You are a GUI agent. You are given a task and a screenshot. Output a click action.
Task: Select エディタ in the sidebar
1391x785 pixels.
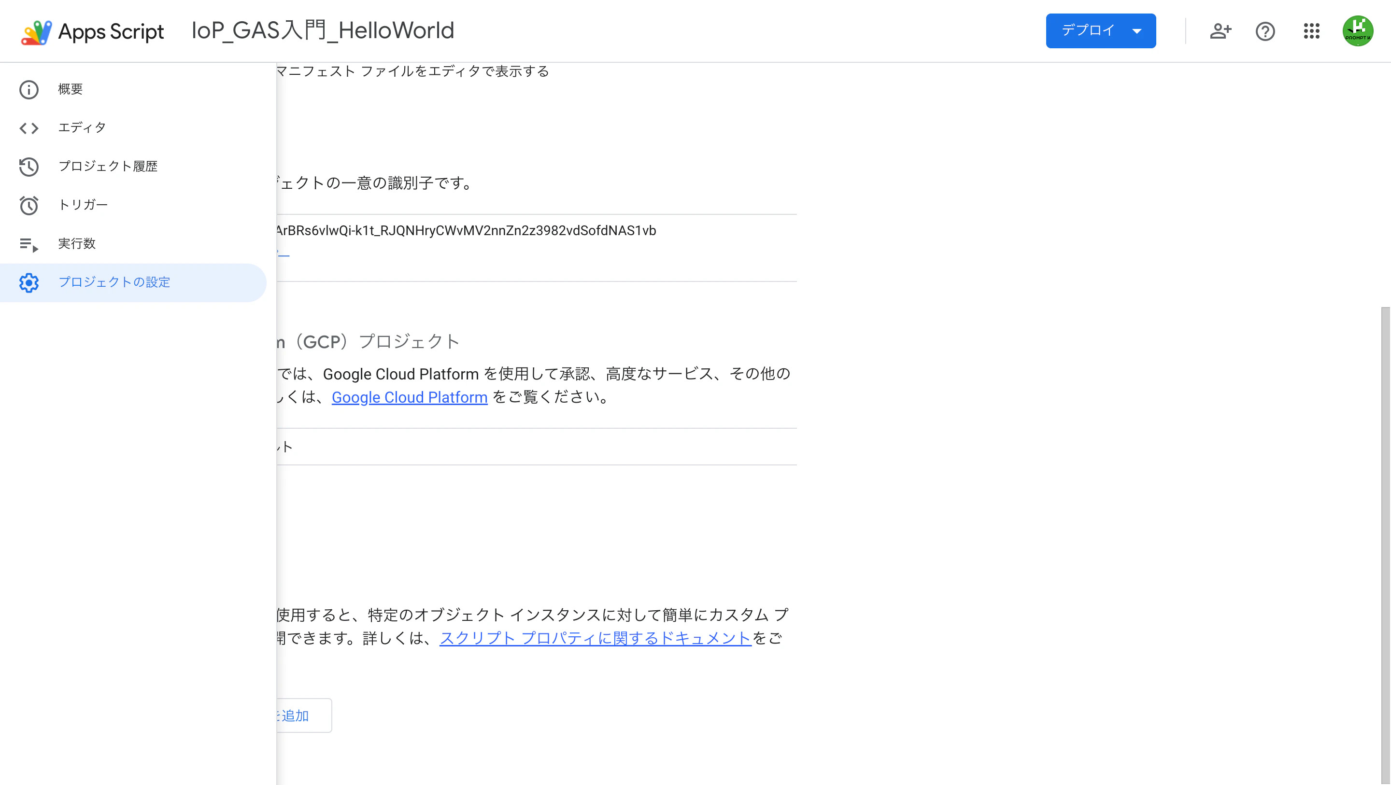click(x=133, y=128)
